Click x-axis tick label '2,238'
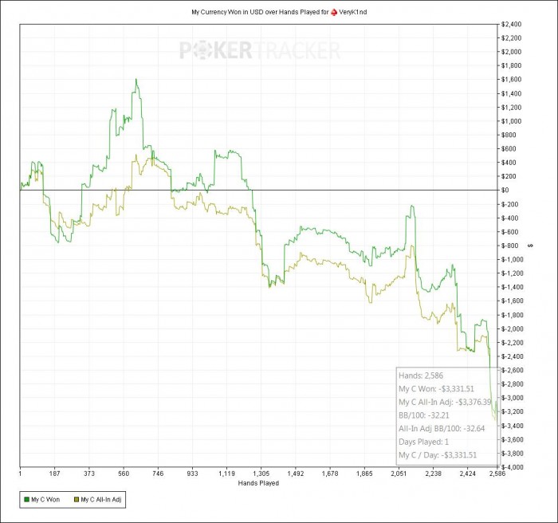Screen dimensions: 558x523 click(434, 474)
